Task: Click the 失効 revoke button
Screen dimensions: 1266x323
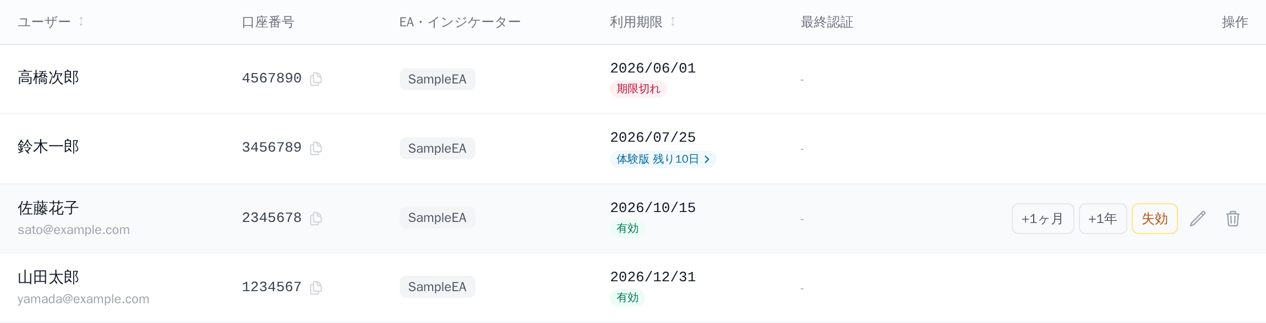Action: [x=1154, y=219]
